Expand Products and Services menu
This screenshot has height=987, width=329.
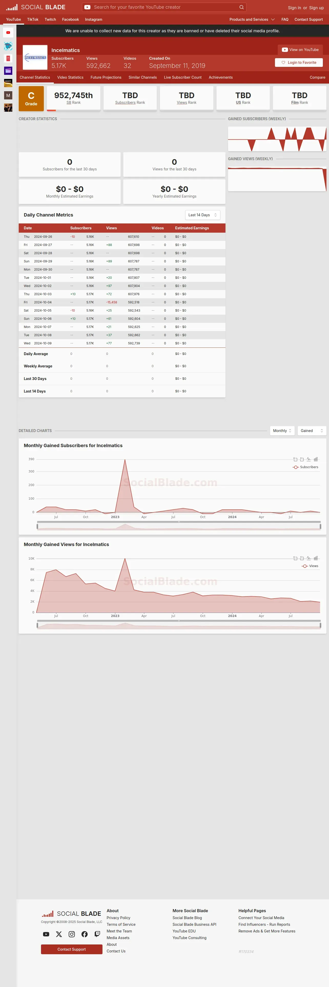coord(252,19)
